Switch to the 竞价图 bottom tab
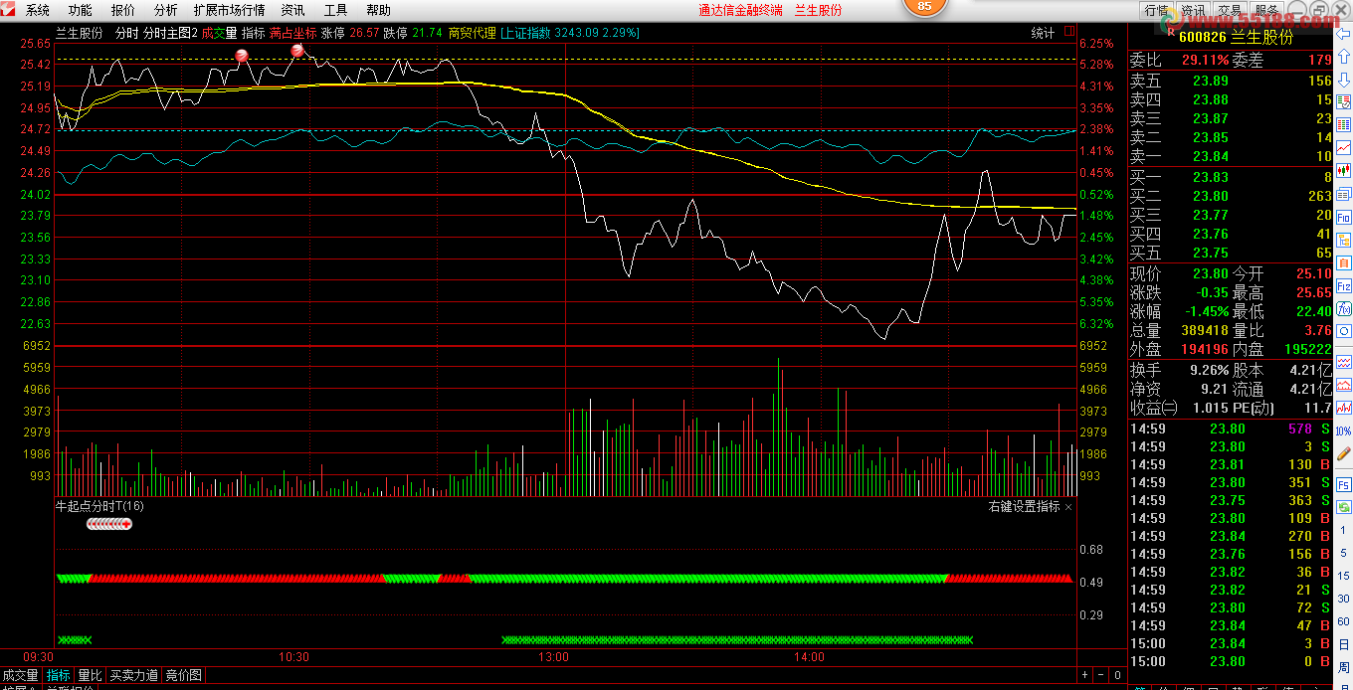The width and height of the screenshot is (1353, 690). pyautogui.click(x=183, y=675)
